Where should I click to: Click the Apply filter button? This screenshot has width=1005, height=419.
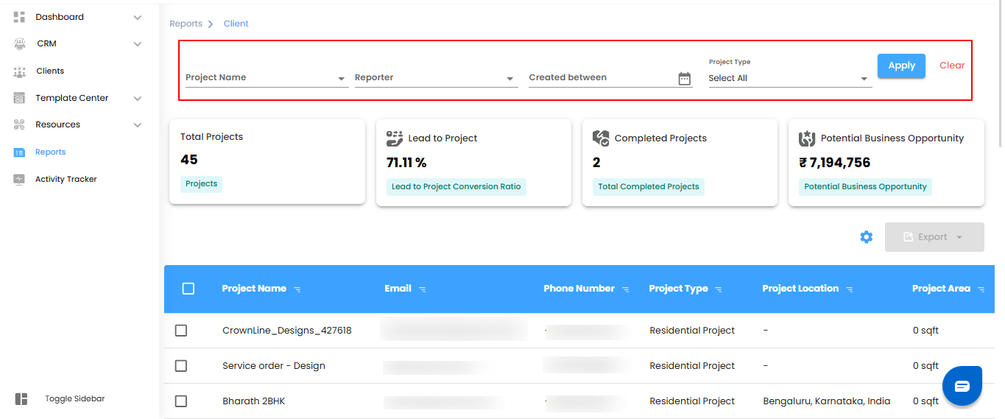point(901,66)
